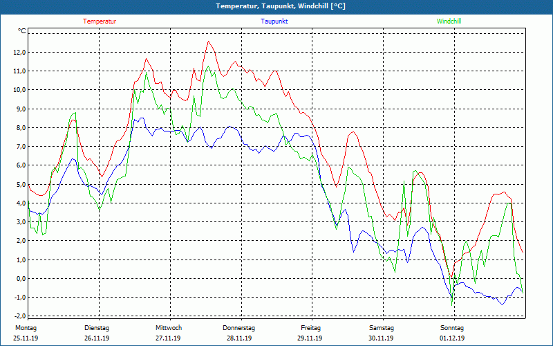553x346 pixels.
Task: Click the 27.11.19 date label
Action: [x=168, y=338]
